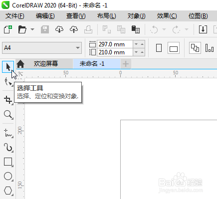Click the Paste clipboard icon
The height and width of the screenshot is (199, 217).
click(x=136, y=29)
